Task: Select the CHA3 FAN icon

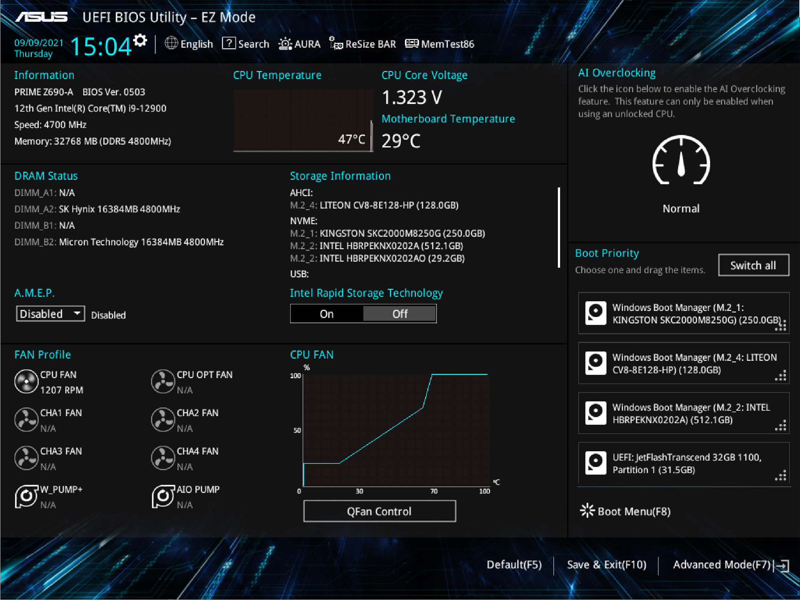Action: pos(26,458)
